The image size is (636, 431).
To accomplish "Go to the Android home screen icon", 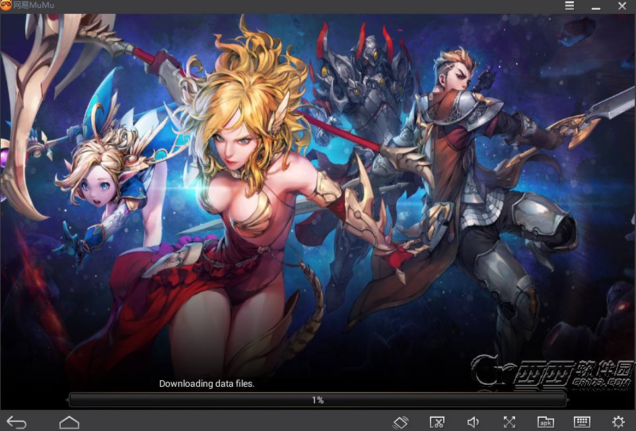I will 69,422.
